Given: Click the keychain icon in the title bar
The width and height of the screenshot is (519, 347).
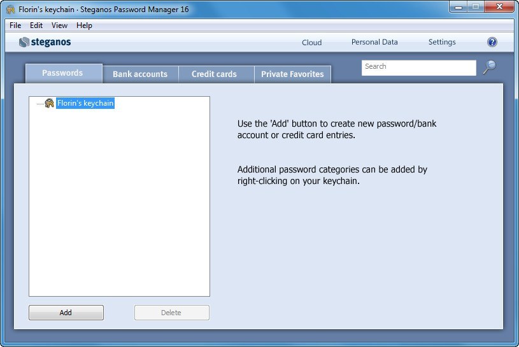Looking at the screenshot, I should click(x=11, y=10).
